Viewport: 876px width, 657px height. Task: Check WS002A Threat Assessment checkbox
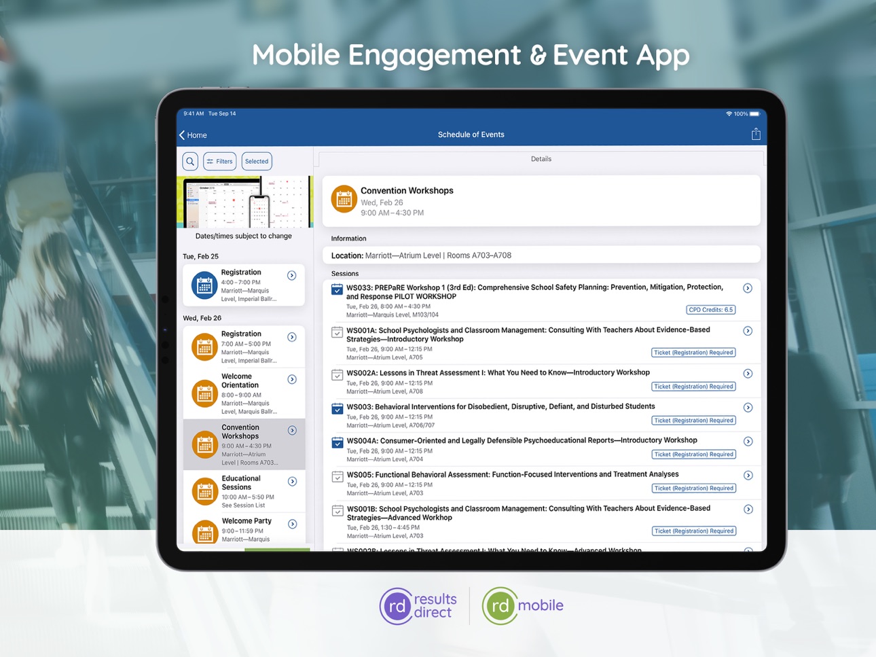[337, 375]
